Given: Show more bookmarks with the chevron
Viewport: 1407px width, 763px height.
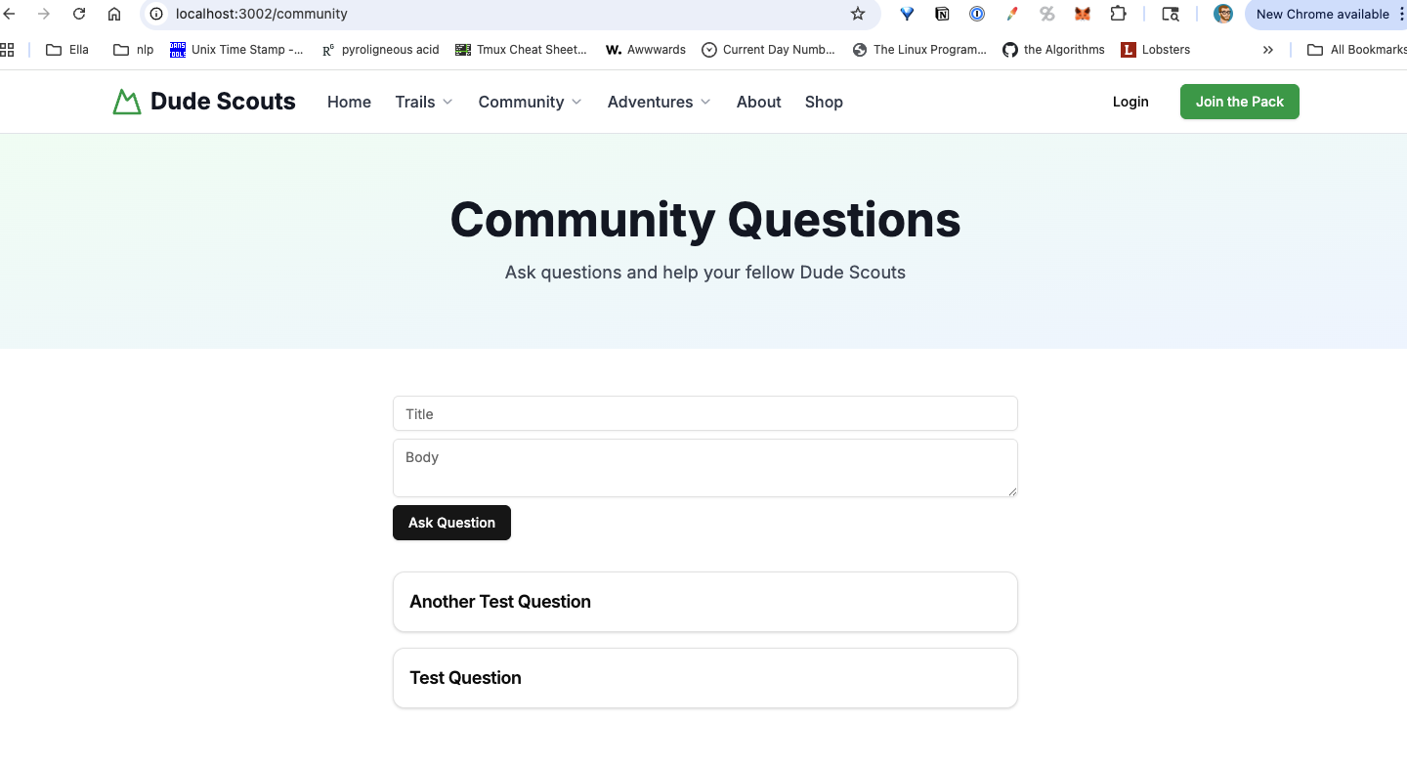Looking at the screenshot, I should [1268, 50].
